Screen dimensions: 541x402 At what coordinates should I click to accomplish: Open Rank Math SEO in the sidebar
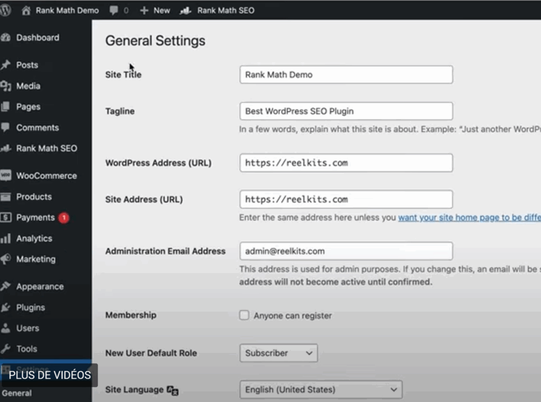pyautogui.click(x=45, y=148)
